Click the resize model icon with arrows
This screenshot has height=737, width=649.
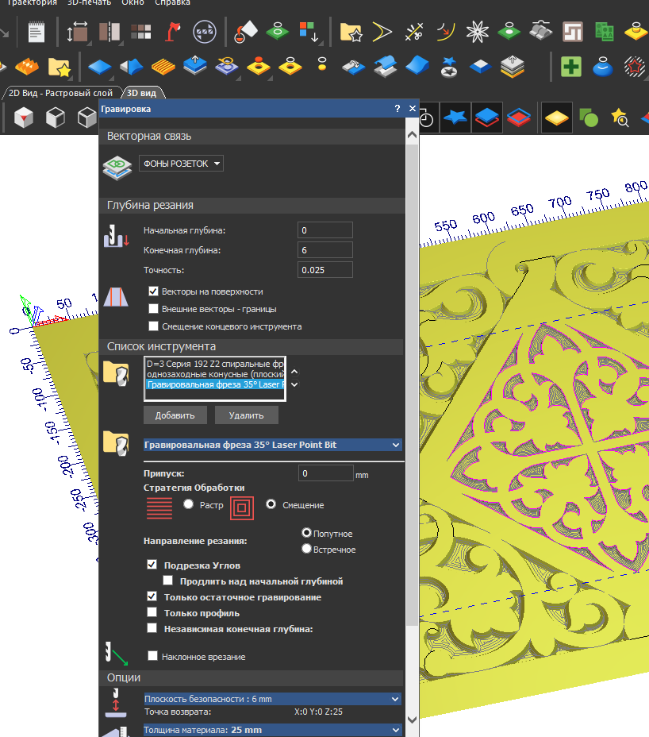tap(77, 32)
